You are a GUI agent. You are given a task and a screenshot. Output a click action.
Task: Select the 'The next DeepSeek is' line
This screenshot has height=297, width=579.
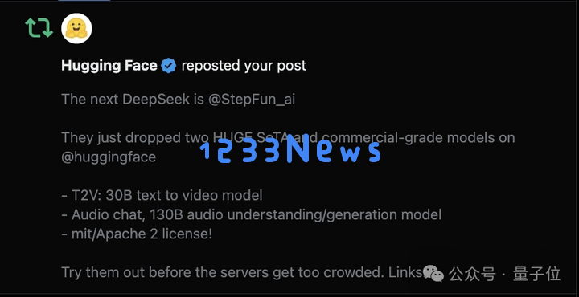pyautogui.click(x=133, y=99)
